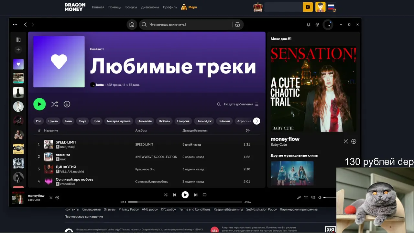
Task: Open Профиль on Dragon Money nav
Action: (170, 7)
